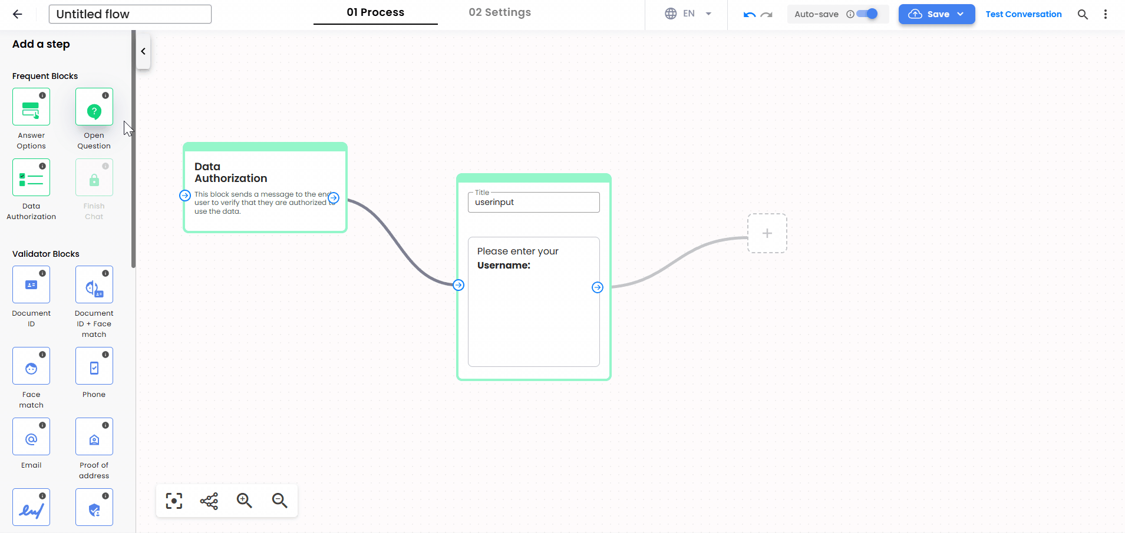The height and width of the screenshot is (533, 1125).
Task: Zoom in on the canvas
Action: tap(244, 501)
